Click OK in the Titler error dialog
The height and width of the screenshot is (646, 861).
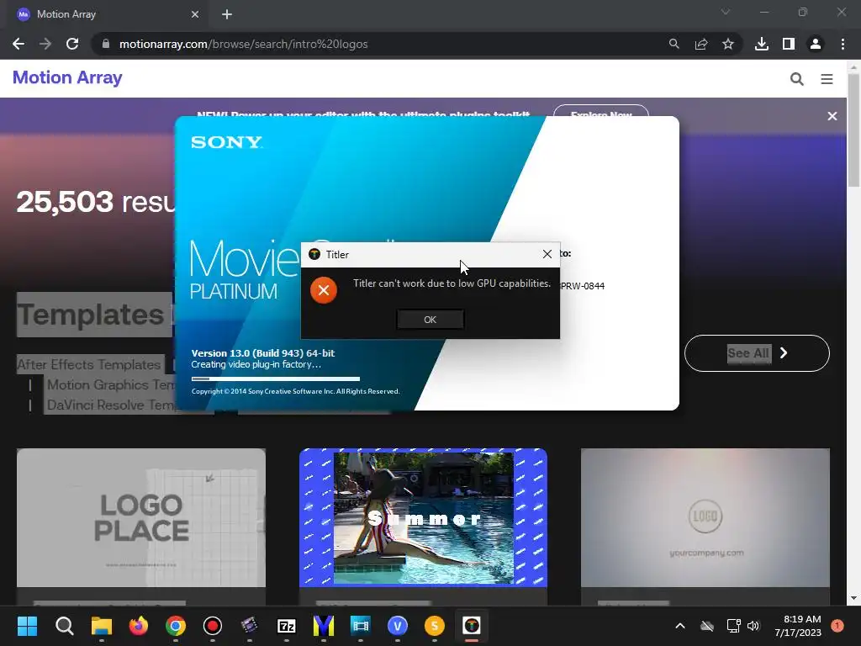430,319
